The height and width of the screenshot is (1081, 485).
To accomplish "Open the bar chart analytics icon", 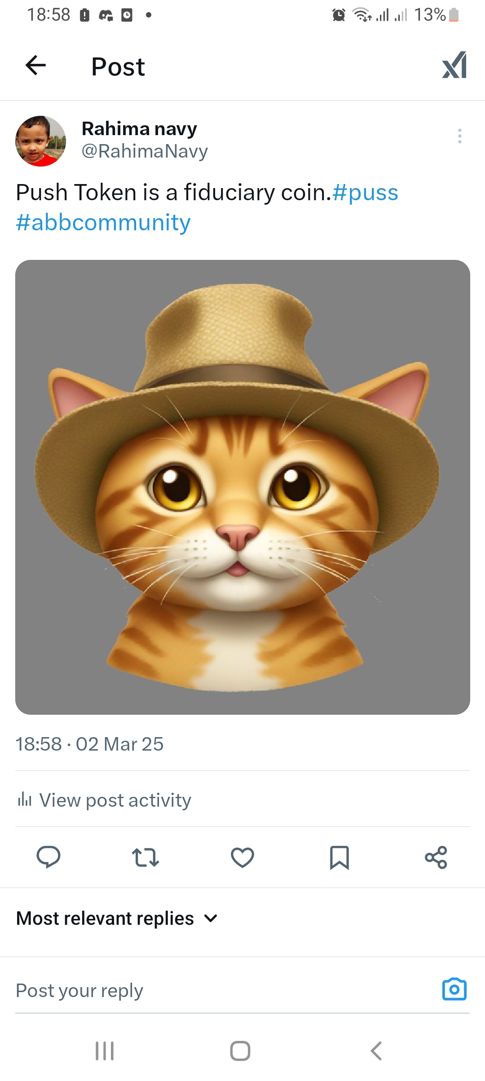I will tap(24, 800).
